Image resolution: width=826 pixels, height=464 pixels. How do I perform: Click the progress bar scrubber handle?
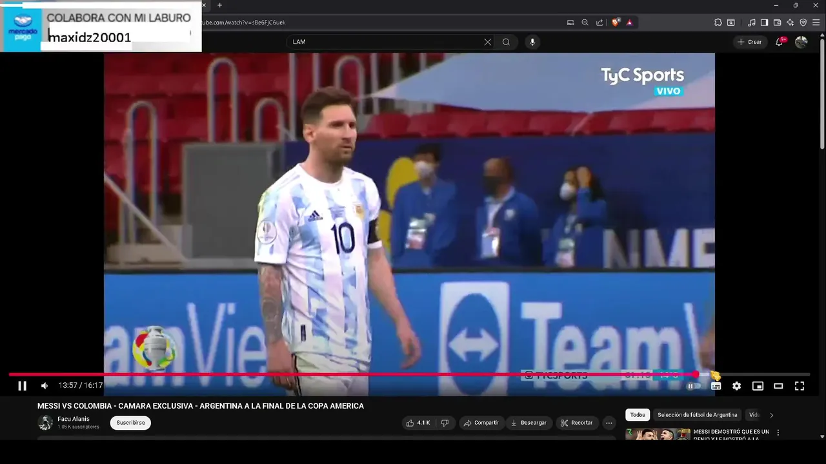coord(696,374)
